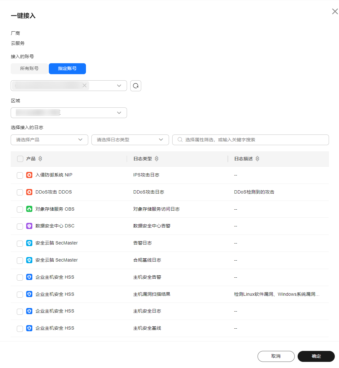
Task: Click the 产品 column header text
Action: (x=31, y=159)
